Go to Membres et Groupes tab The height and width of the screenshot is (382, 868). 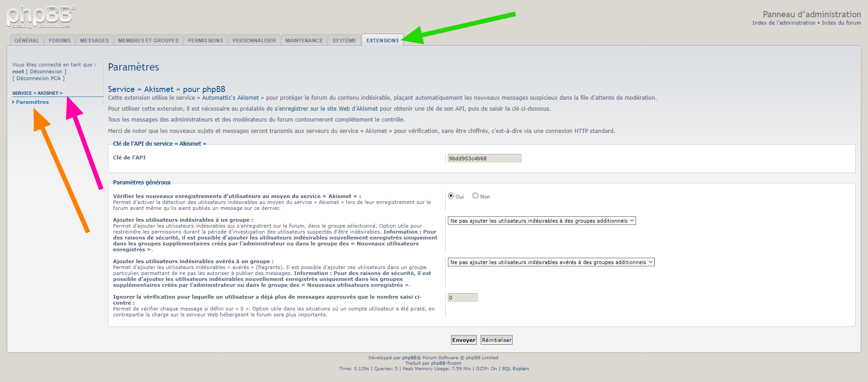pyautogui.click(x=148, y=41)
